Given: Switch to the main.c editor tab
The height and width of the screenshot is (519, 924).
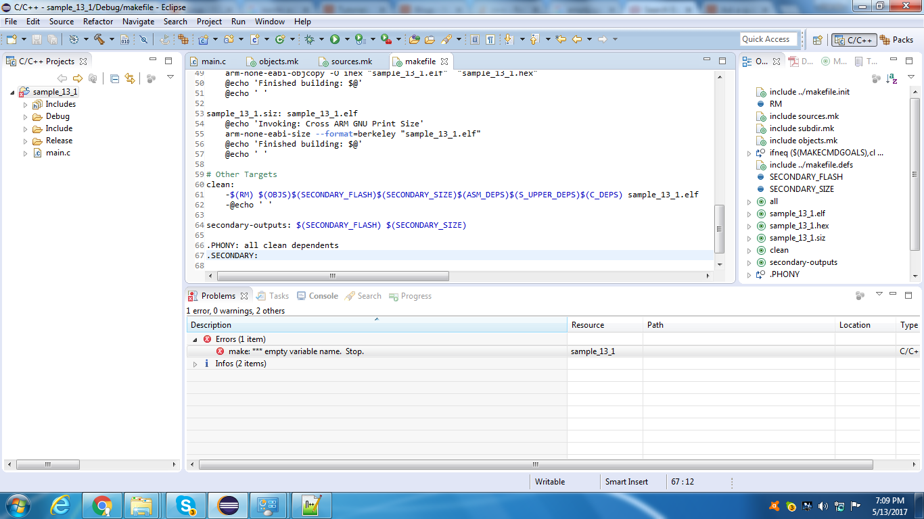Looking at the screenshot, I should 213,61.
